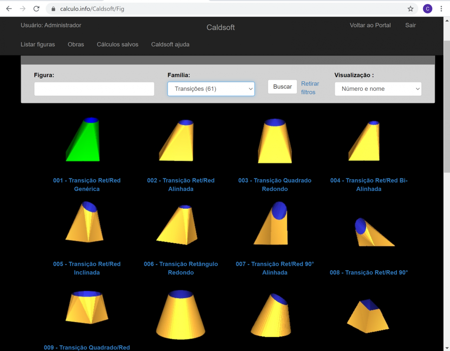Open the user profile avatar icon
This screenshot has width=450, height=351.
click(428, 9)
